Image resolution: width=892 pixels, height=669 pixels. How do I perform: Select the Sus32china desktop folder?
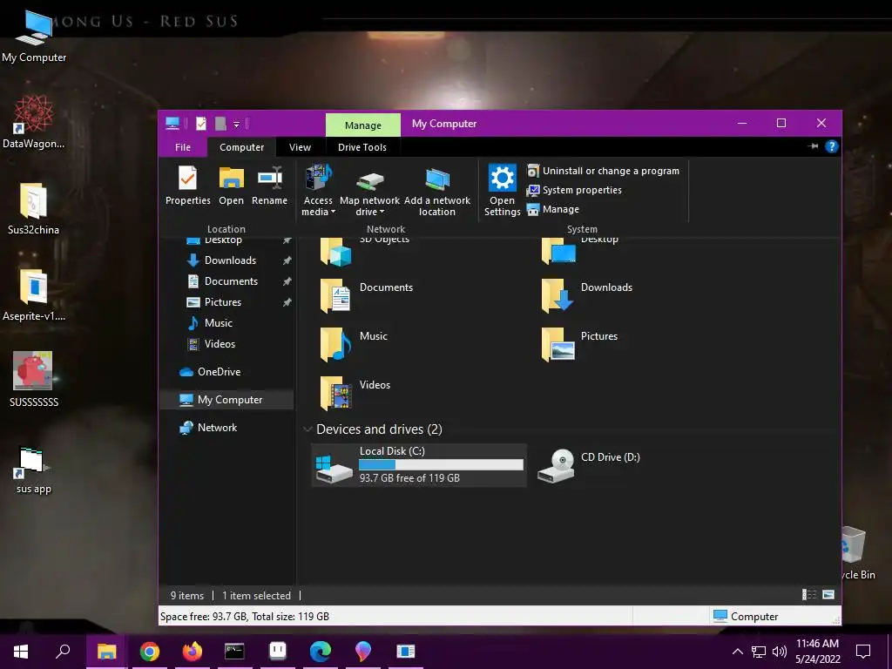(x=34, y=208)
